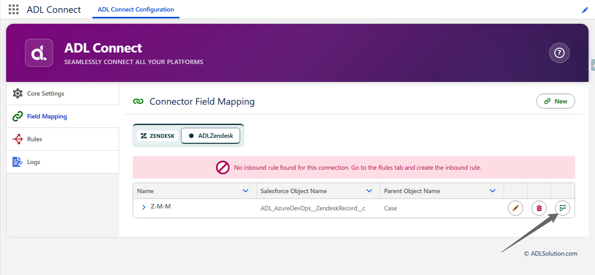
Task: Click the edit page pencil icon
Action: (585, 10)
